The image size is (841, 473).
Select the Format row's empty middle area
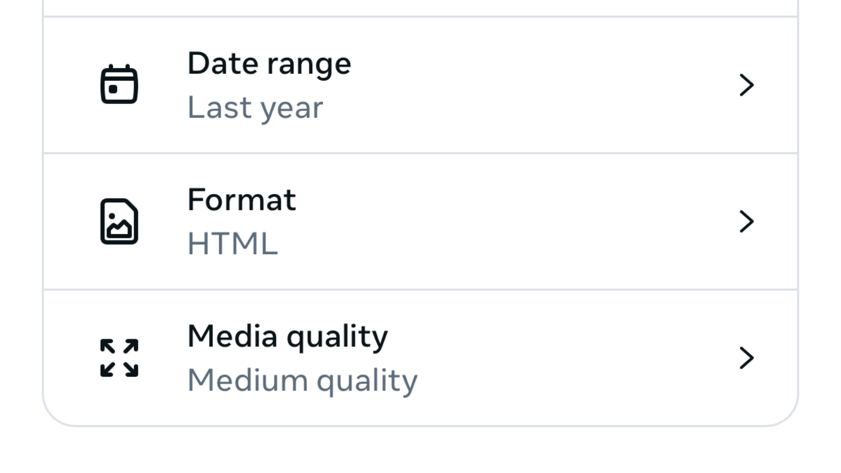tap(504, 222)
